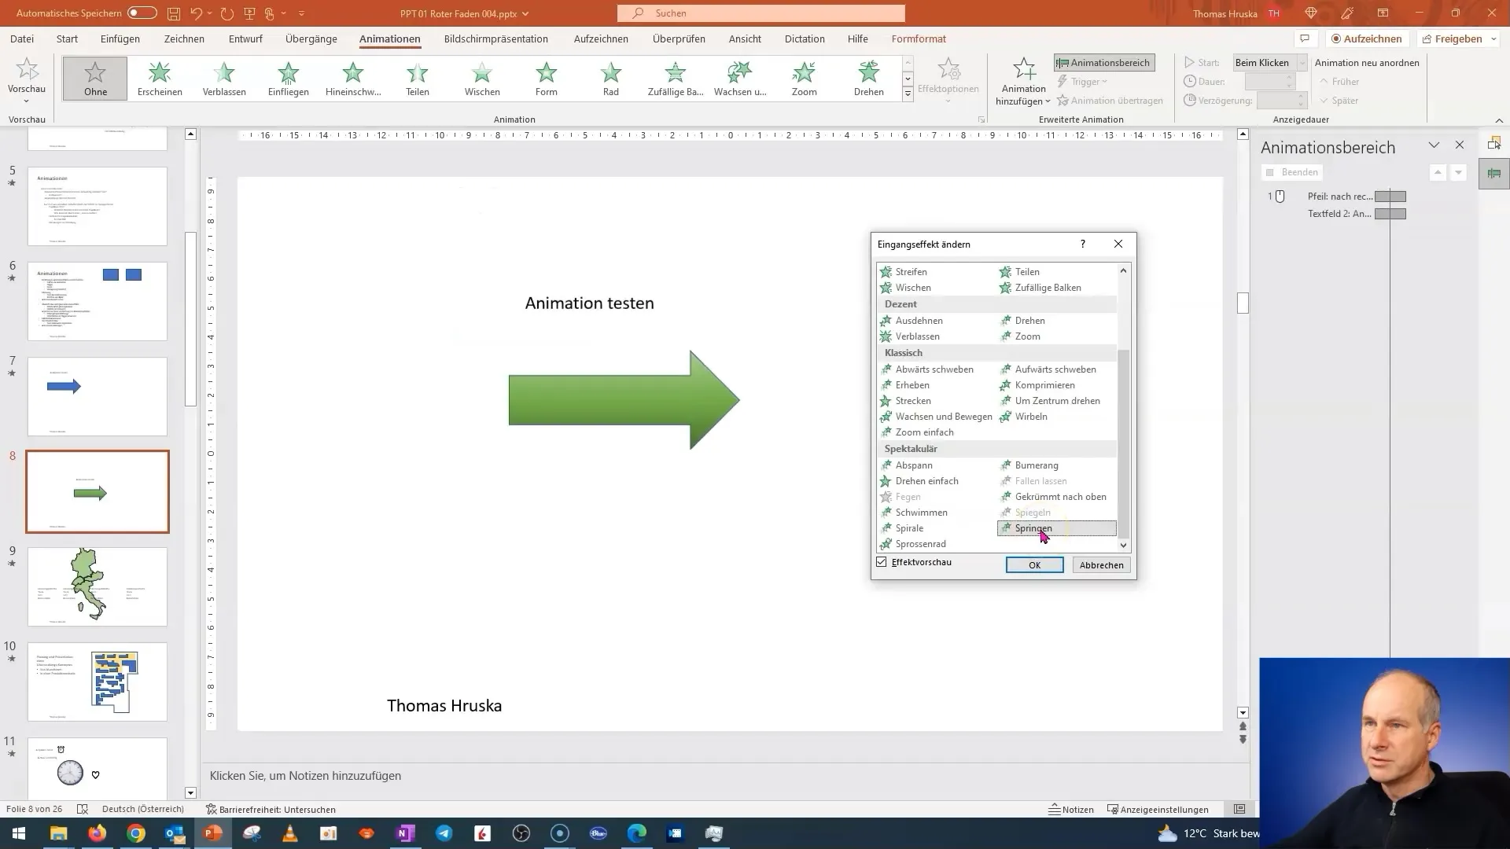Open the Trigger dropdown
1510x849 pixels.
[1083, 82]
